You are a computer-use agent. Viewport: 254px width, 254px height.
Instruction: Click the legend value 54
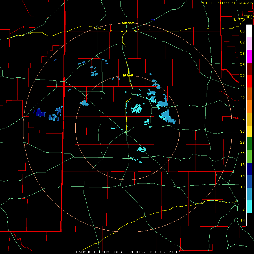click(x=242, y=64)
